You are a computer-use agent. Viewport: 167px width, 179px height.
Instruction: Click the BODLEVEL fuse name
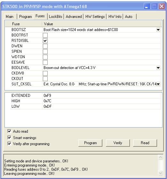pos(20,68)
